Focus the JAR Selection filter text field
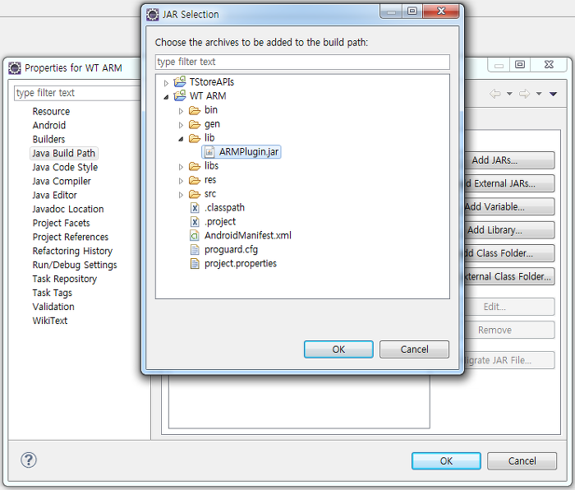The image size is (575, 490). (x=302, y=62)
